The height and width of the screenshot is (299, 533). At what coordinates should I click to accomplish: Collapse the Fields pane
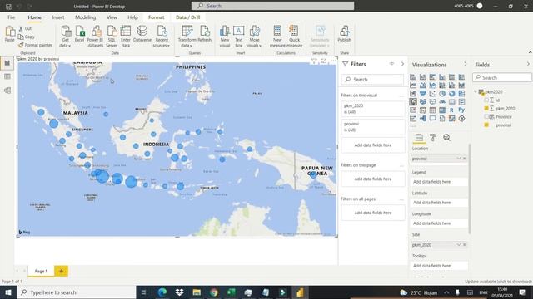point(528,65)
